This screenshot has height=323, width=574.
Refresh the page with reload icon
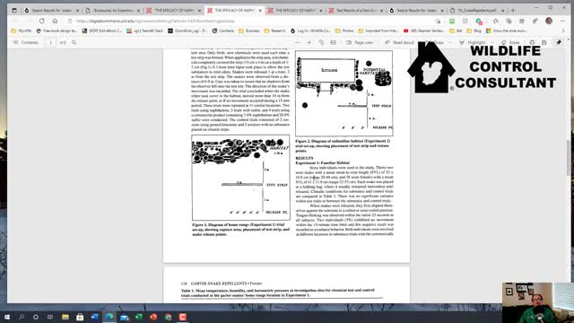pyautogui.click(x=42, y=21)
